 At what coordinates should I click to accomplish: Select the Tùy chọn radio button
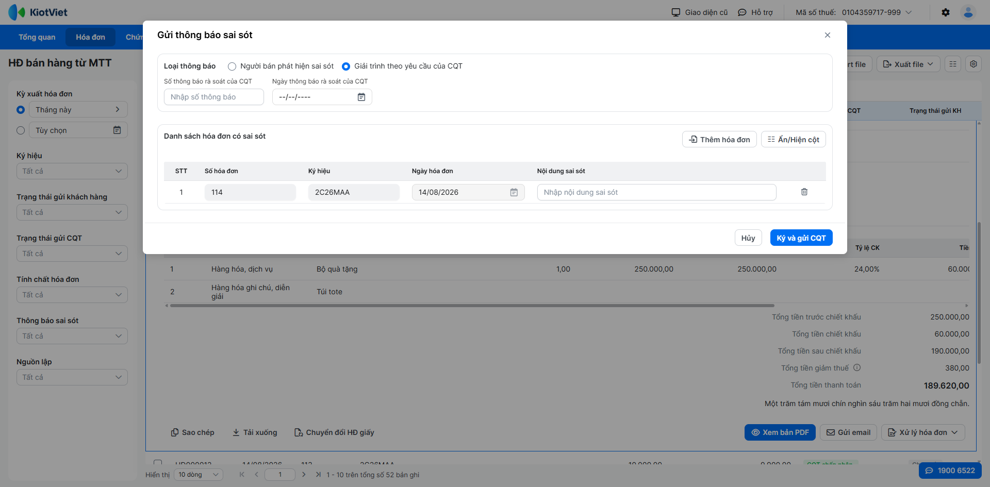[x=21, y=130]
